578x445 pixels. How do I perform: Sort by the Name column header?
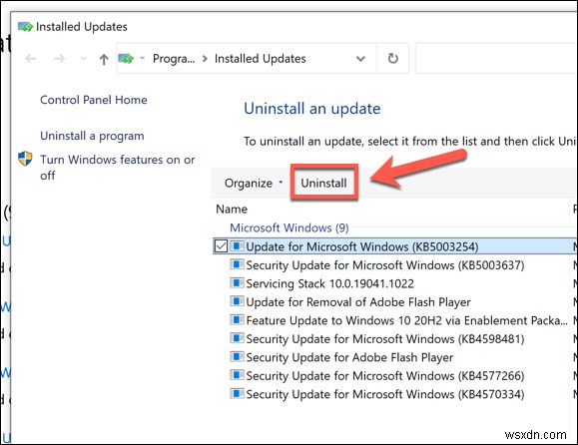(232, 209)
